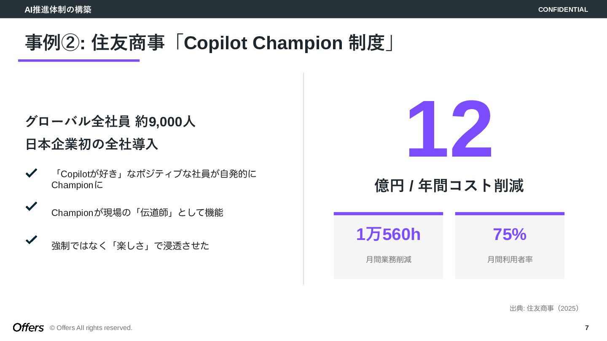Screen dimensions: 607x341
Task: Select the グローバル全社員 約9,000人 heading
Action: point(110,121)
